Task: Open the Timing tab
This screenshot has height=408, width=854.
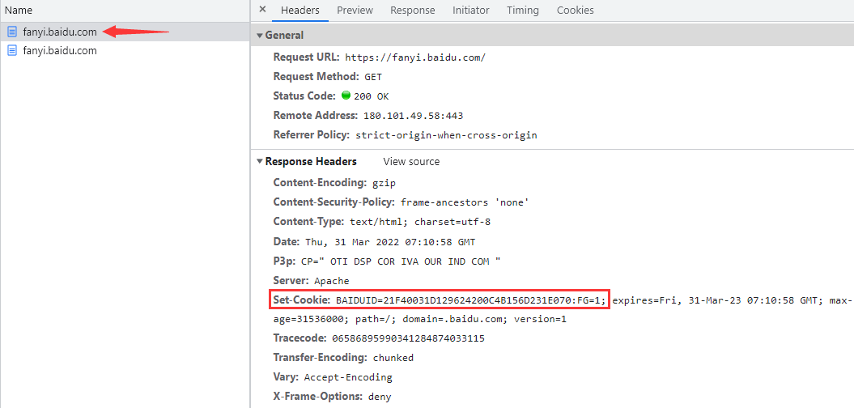Action: pyautogui.click(x=522, y=11)
